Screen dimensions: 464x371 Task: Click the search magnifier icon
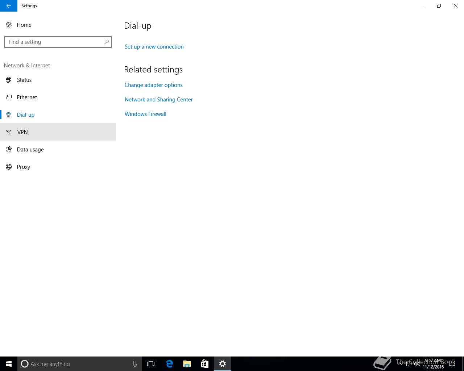click(x=107, y=42)
